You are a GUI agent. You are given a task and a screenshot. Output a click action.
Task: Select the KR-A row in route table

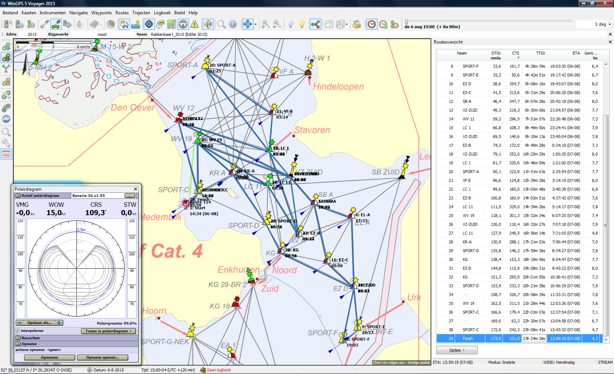point(519,242)
